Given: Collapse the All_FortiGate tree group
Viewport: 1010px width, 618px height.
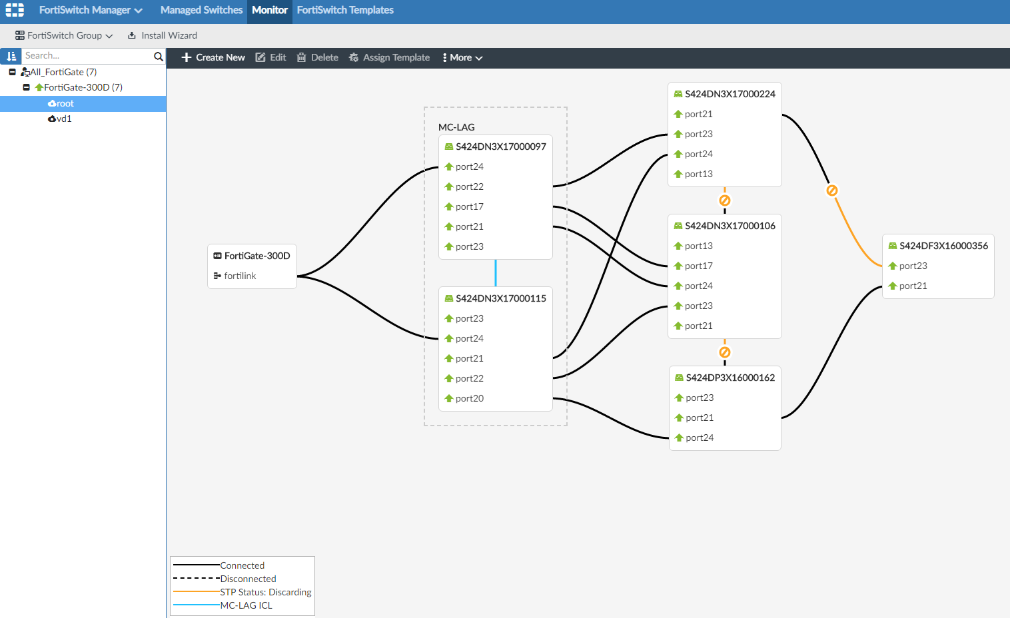Looking at the screenshot, I should [12, 72].
